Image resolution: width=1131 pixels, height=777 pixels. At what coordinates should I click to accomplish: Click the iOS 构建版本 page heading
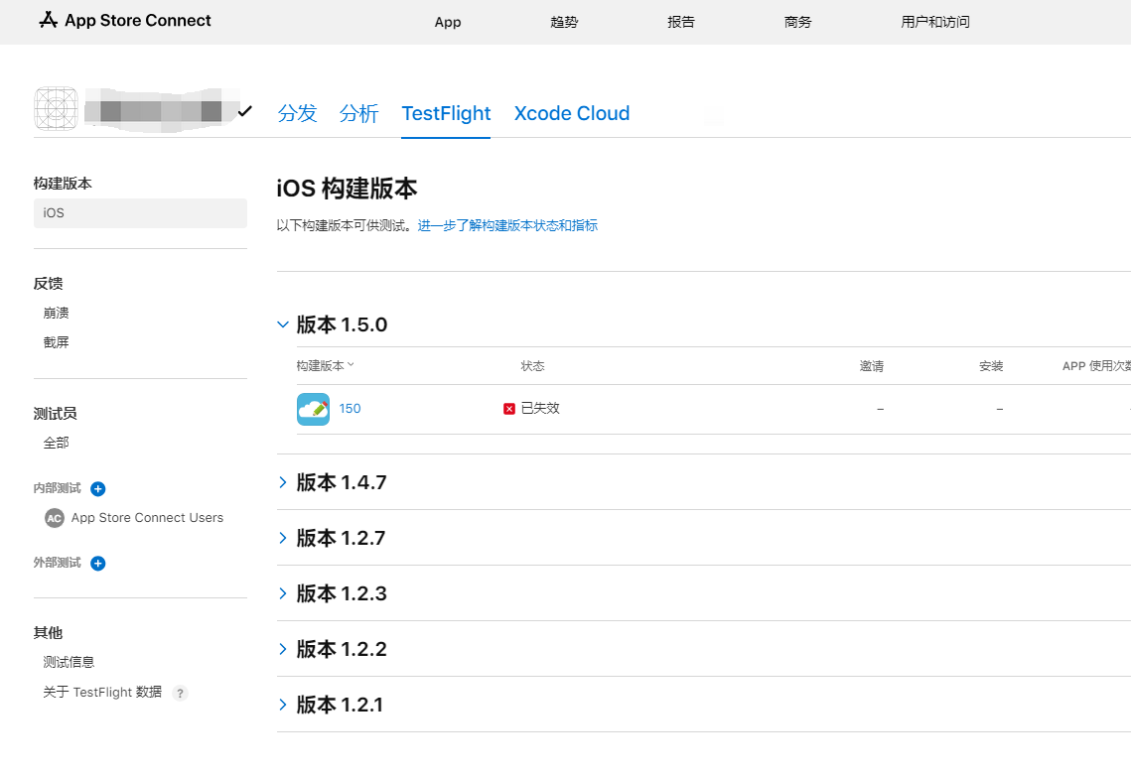pyautogui.click(x=347, y=189)
